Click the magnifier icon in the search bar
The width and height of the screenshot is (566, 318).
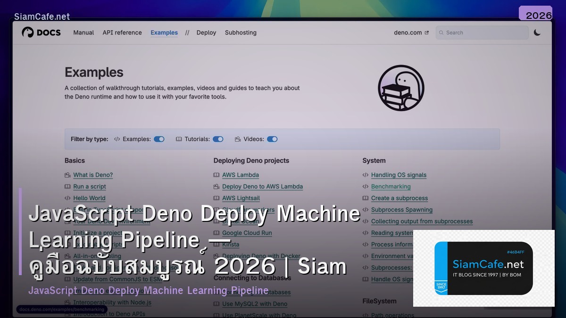click(441, 33)
